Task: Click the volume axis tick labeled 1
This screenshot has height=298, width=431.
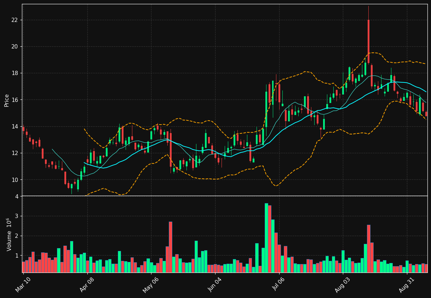Action: [x=16, y=256]
